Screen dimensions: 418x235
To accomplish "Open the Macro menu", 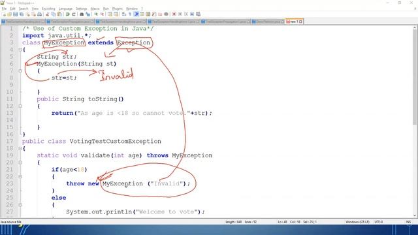I will pos(95,8).
